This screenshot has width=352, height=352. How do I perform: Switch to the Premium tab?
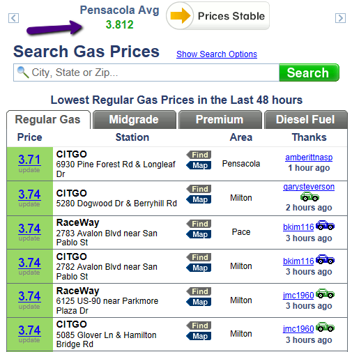(x=220, y=120)
